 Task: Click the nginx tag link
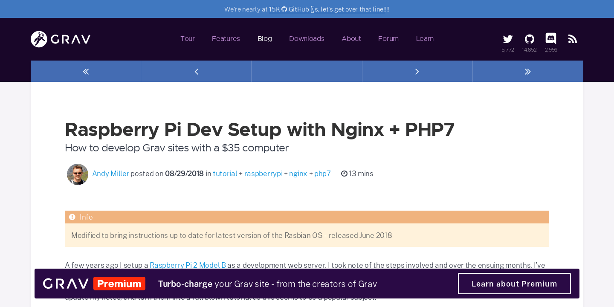298,174
